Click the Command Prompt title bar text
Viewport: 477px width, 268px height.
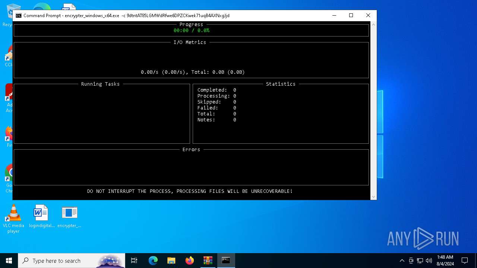[126, 16]
